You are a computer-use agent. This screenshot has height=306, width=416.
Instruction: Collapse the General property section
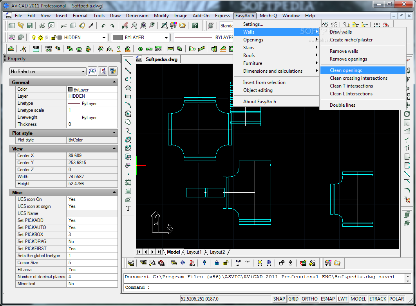coord(114,82)
